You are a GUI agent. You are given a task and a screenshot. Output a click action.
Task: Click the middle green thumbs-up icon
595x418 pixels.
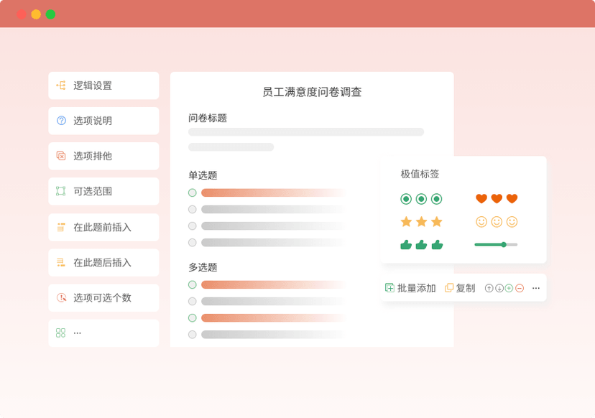click(x=421, y=245)
